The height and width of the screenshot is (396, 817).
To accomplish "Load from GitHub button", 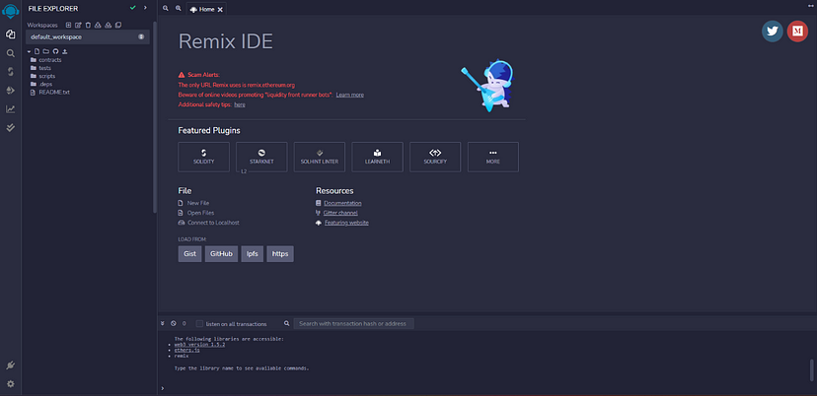I will point(221,254).
